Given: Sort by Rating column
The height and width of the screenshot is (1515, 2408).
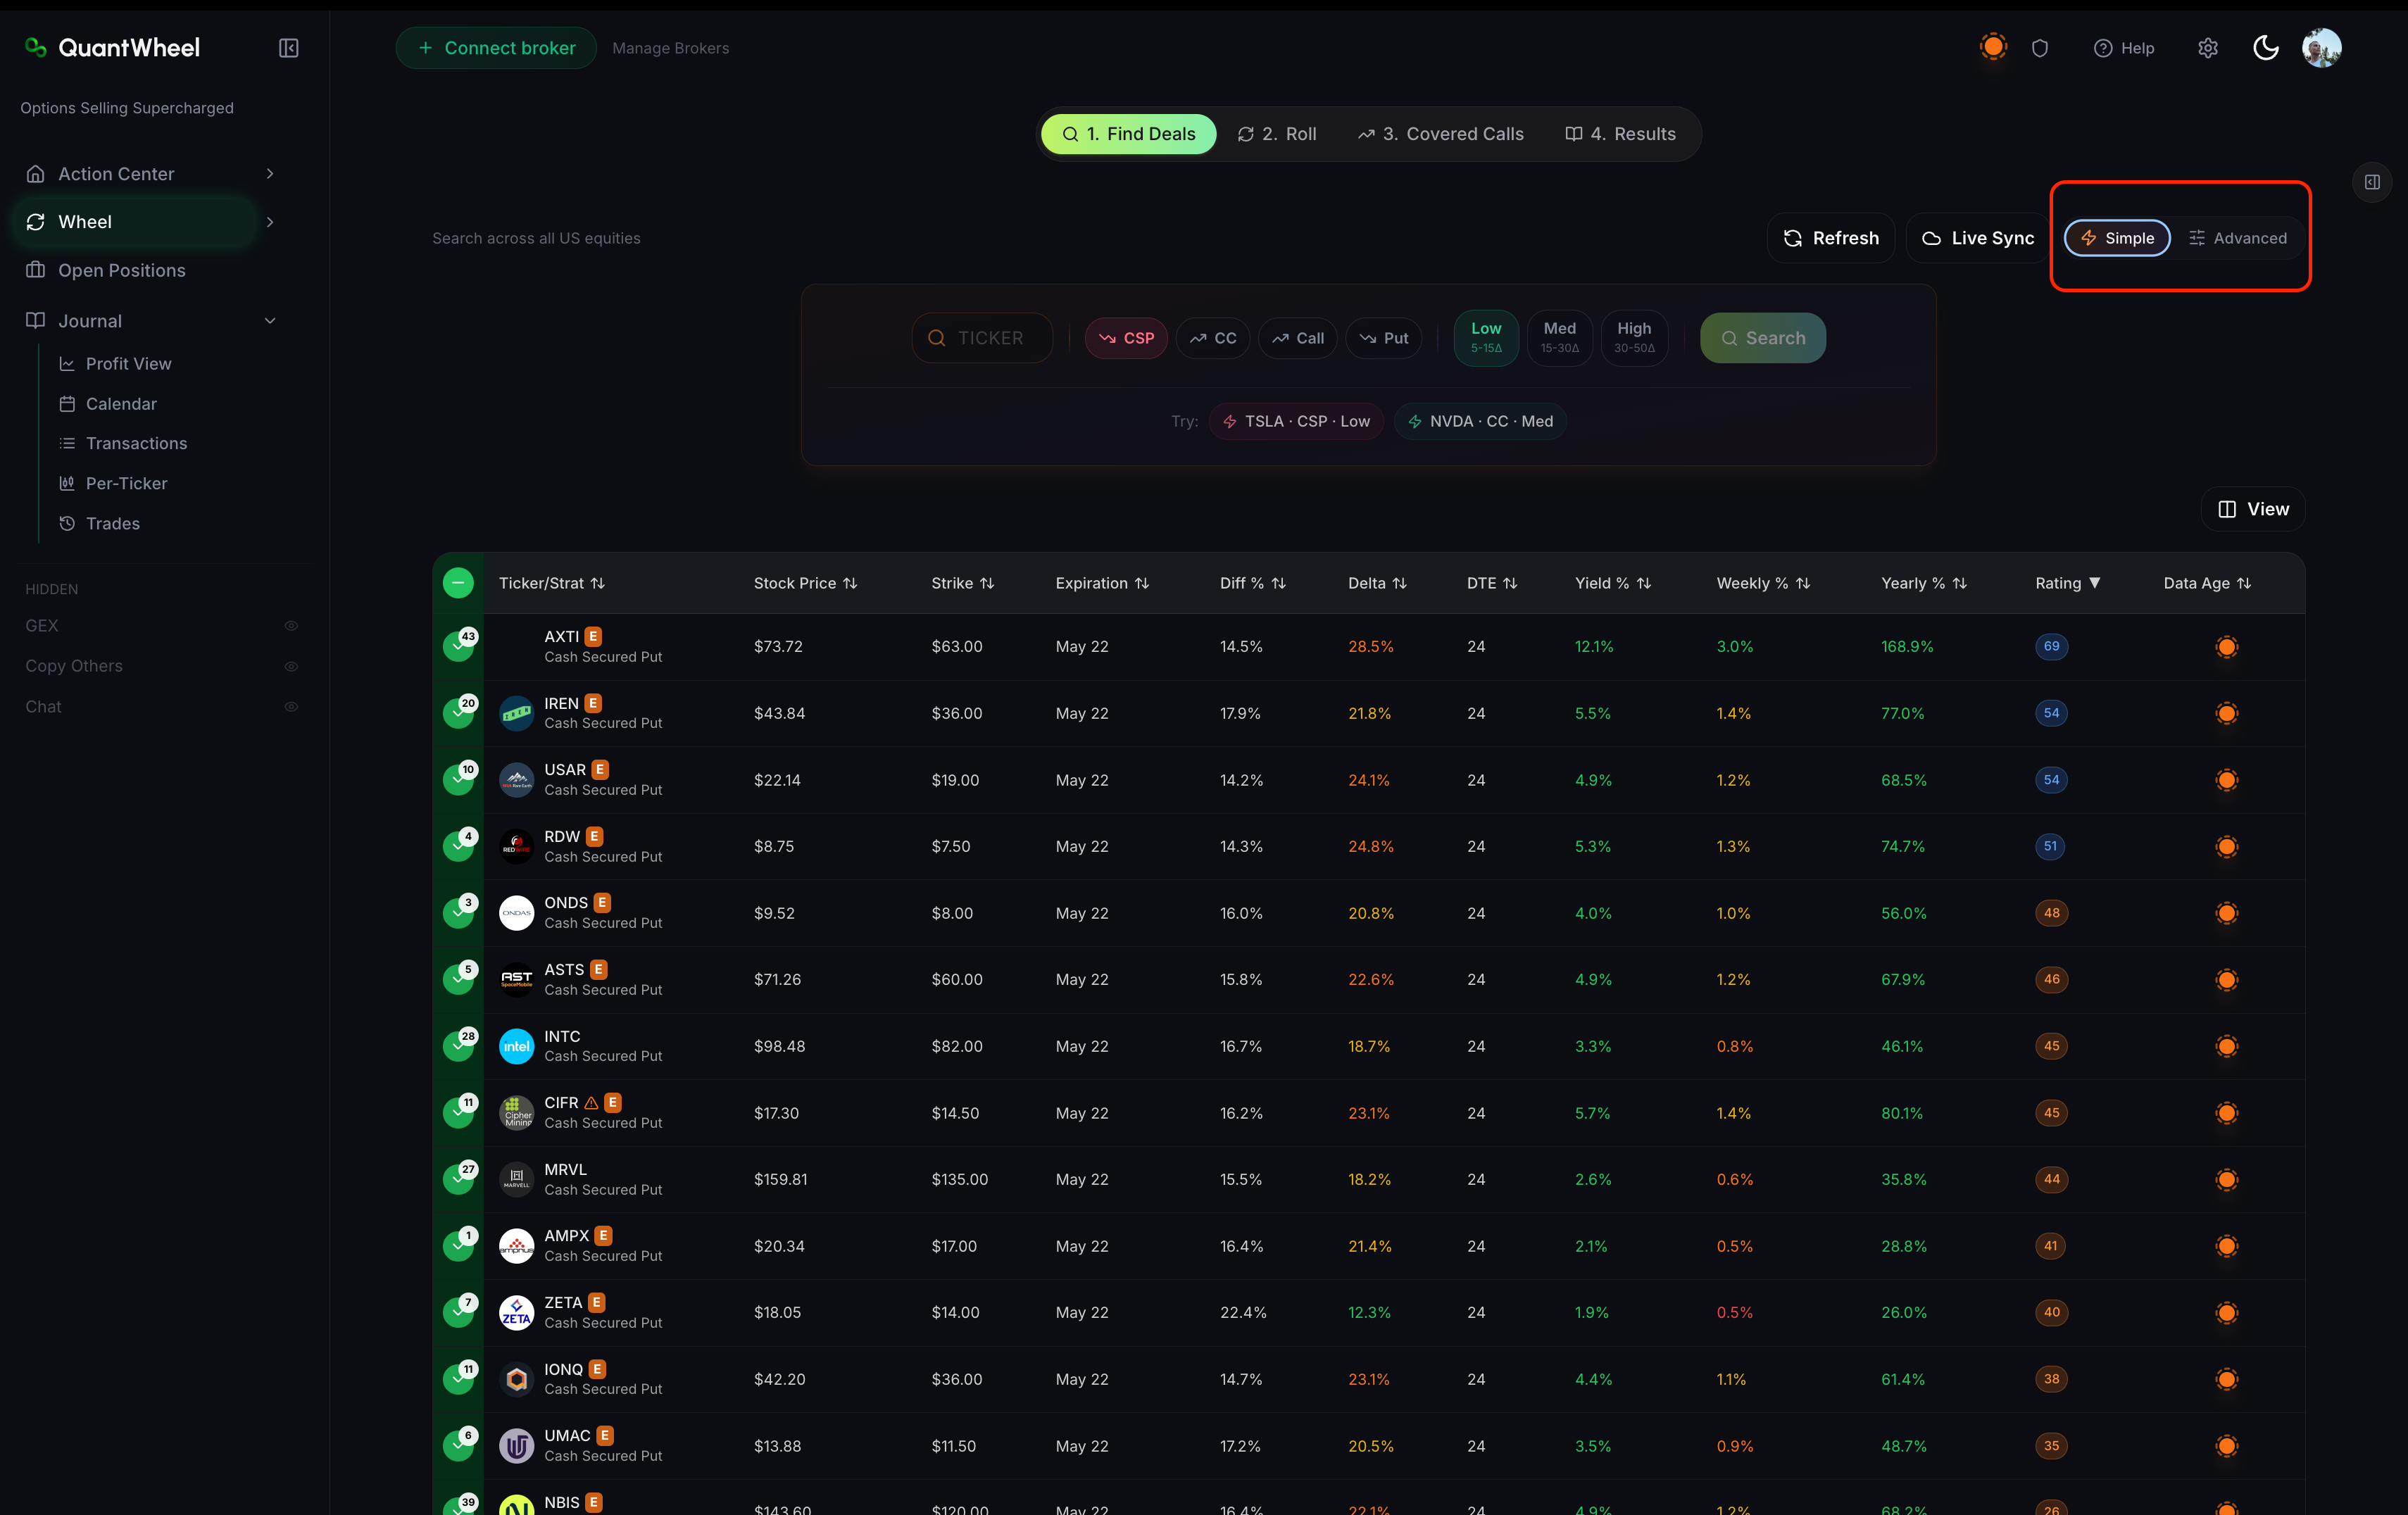Looking at the screenshot, I should tap(2067, 583).
